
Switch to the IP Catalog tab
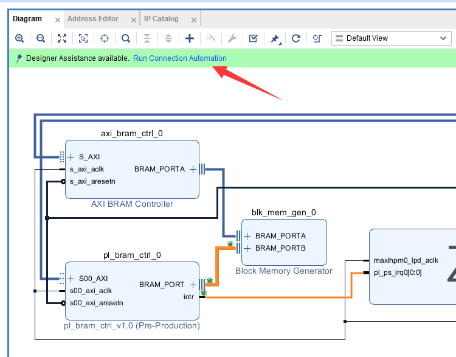coord(161,19)
